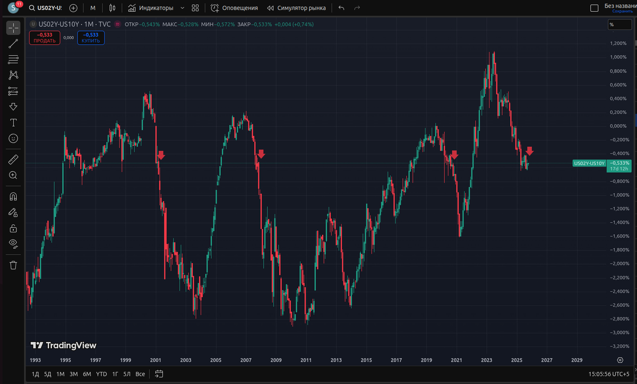
Task: Open indicator templates grid icon
Action: point(195,8)
